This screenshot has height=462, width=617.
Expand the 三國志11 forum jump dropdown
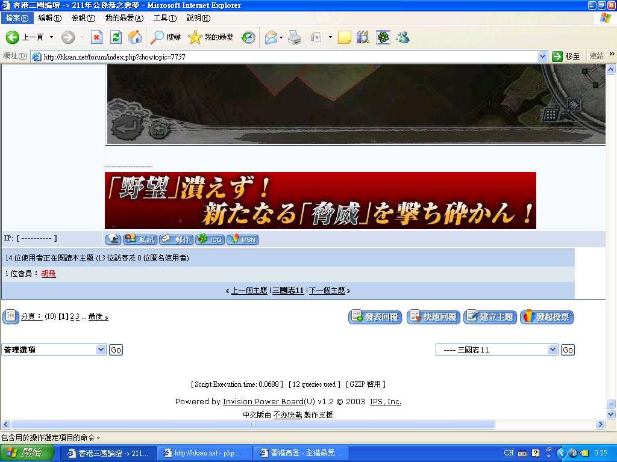496,350
